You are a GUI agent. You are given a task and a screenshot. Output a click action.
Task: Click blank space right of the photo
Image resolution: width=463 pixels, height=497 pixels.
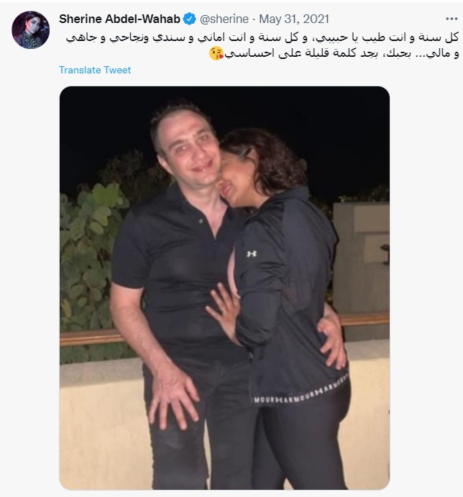click(426, 286)
